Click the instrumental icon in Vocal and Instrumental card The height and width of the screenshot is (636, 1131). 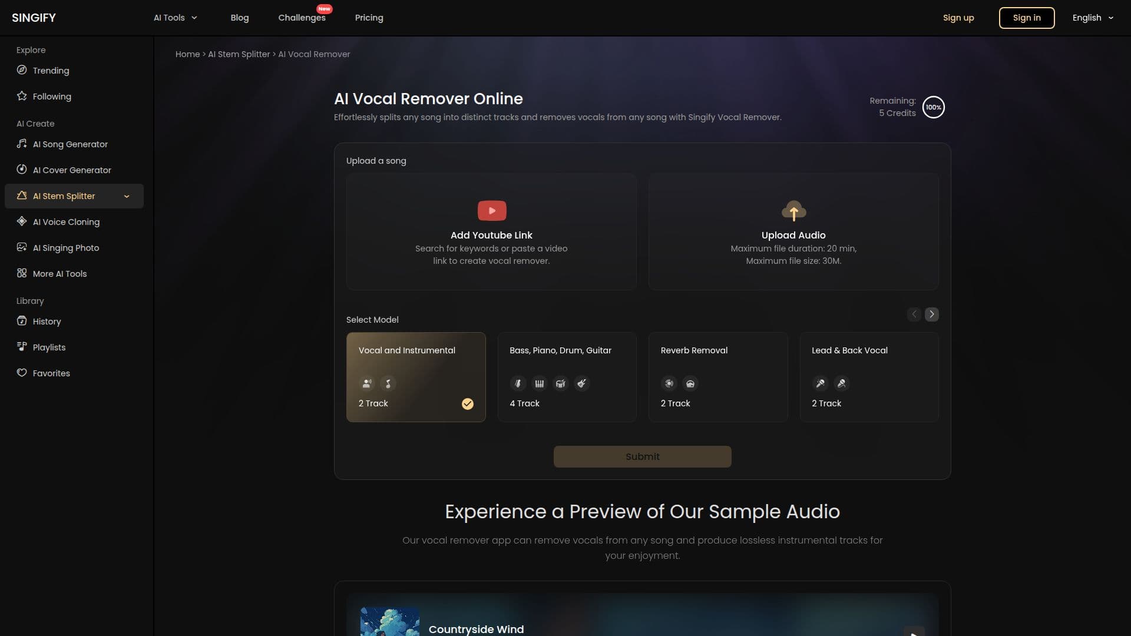pyautogui.click(x=388, y=384)
